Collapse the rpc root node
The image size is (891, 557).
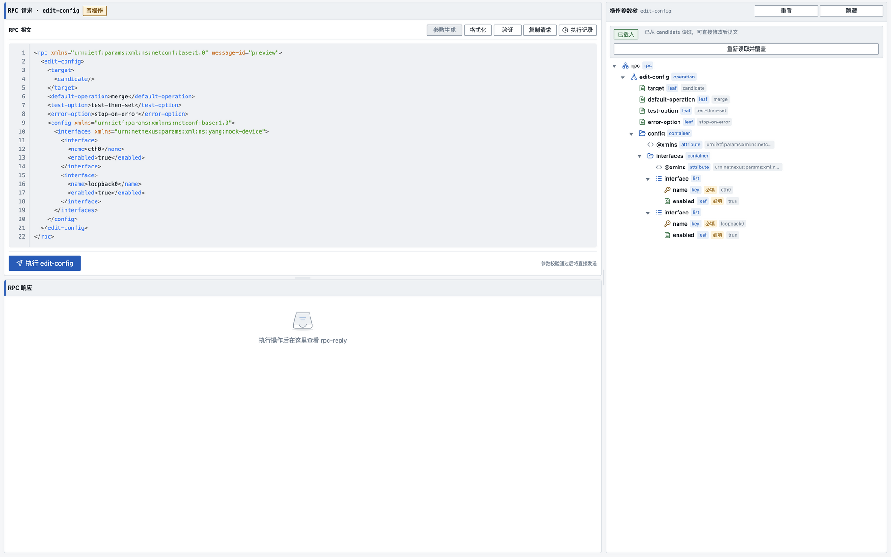pyautogui.click(x=614, y=66)
